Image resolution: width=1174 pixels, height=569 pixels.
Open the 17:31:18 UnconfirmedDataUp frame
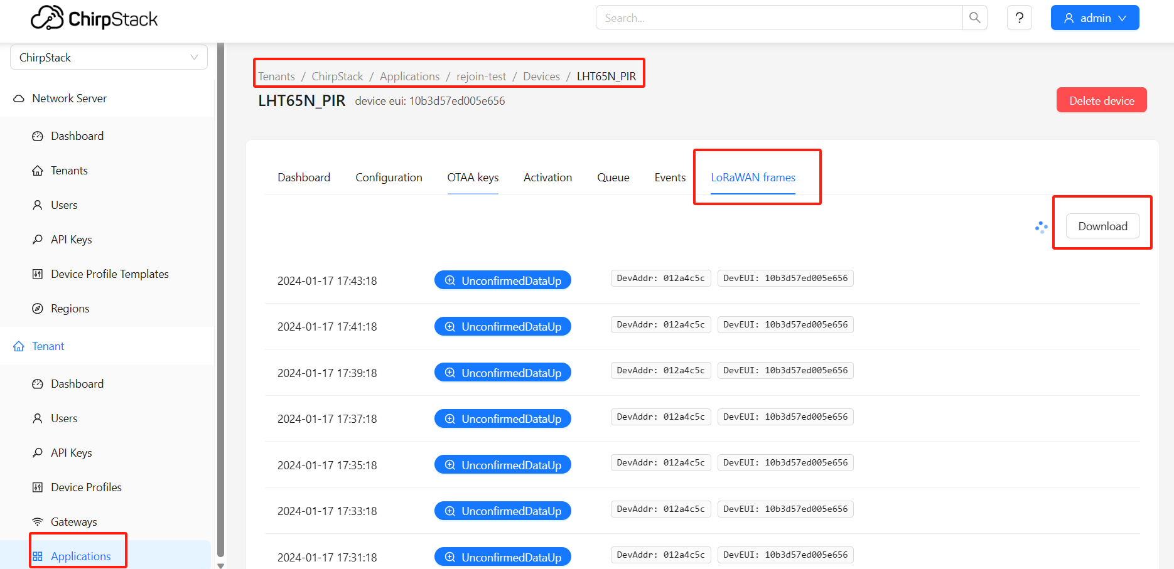[x=503, y=557]
